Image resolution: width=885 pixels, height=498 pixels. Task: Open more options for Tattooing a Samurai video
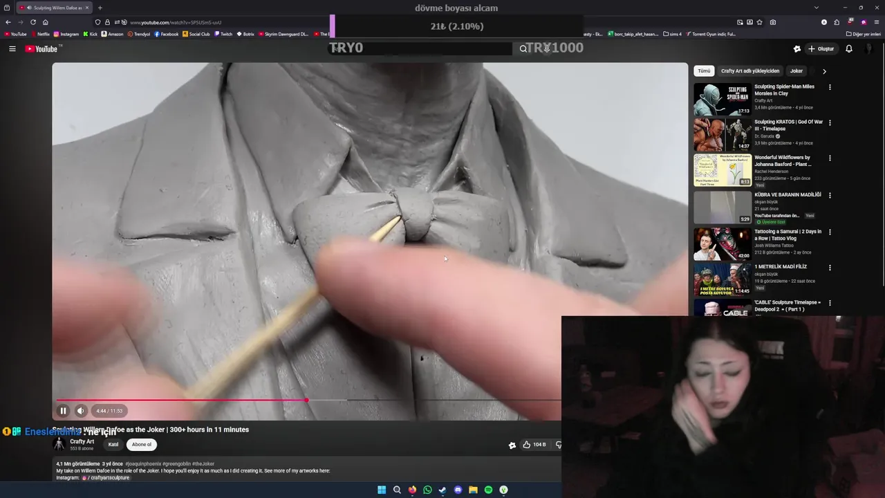[830, 232]
